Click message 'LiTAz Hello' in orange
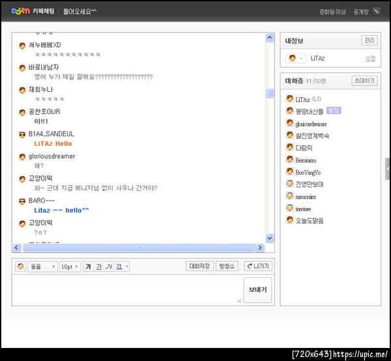Screen dimensions: 391x361 pyautogui.click(x=53, y=144)
